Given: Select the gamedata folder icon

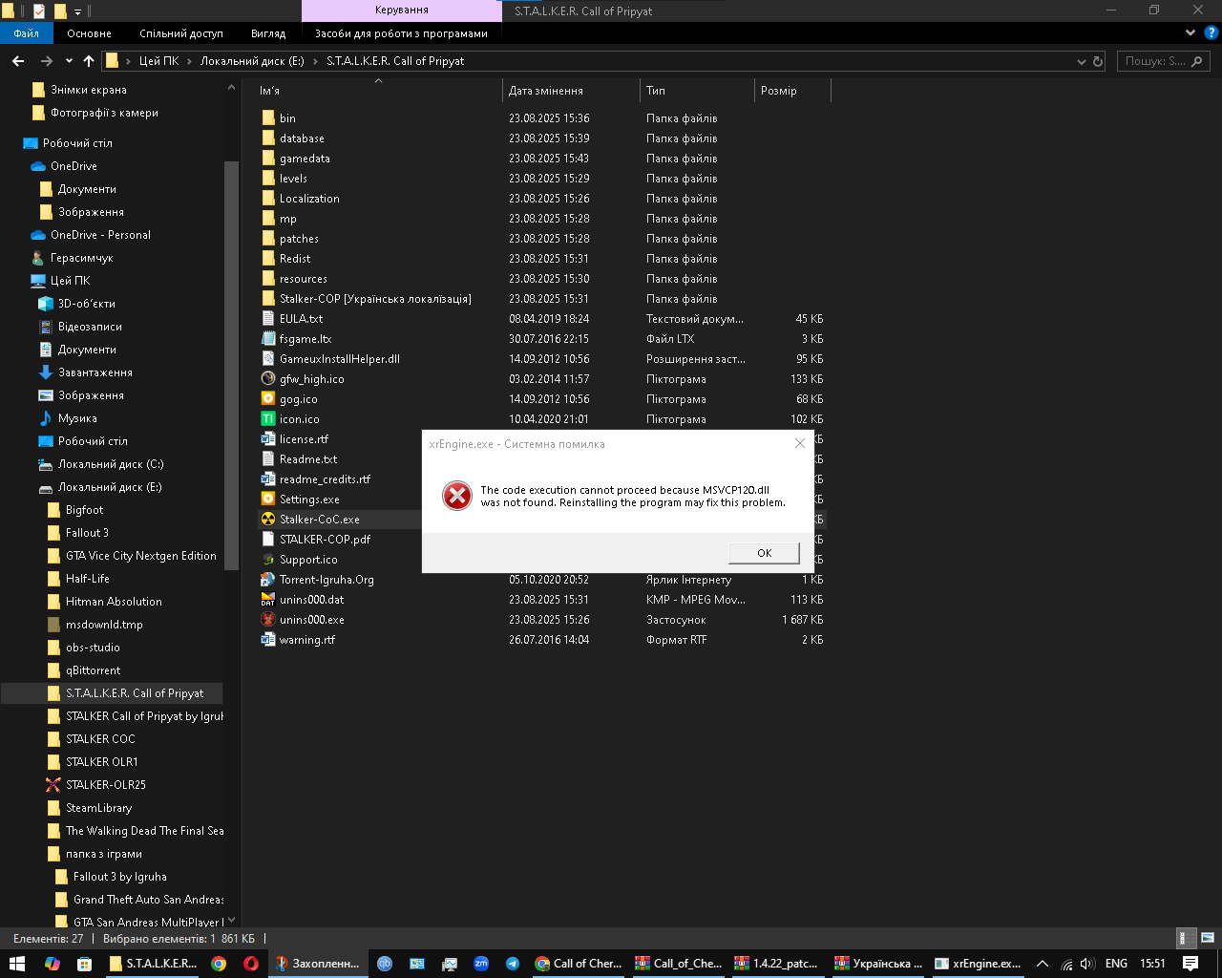Looking at the screenshot, I should [268, 159].
